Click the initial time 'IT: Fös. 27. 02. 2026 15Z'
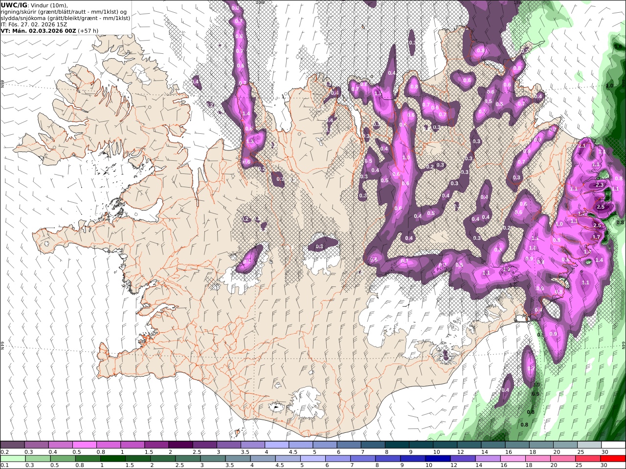Image resolution: width=626 pixels, height=469 pixels. point(34,24)
